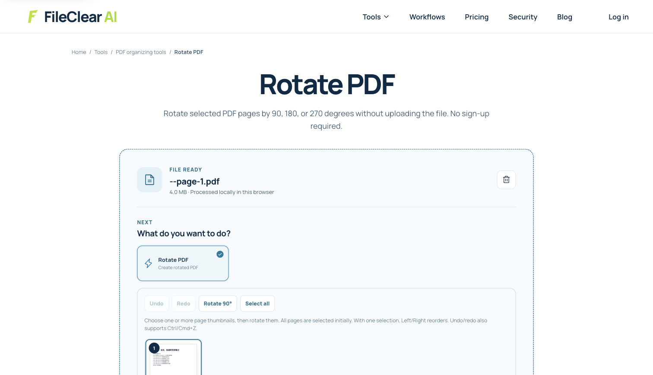Visit the Security page
This screenshot has height=375, width=653.
pos(523,17)
